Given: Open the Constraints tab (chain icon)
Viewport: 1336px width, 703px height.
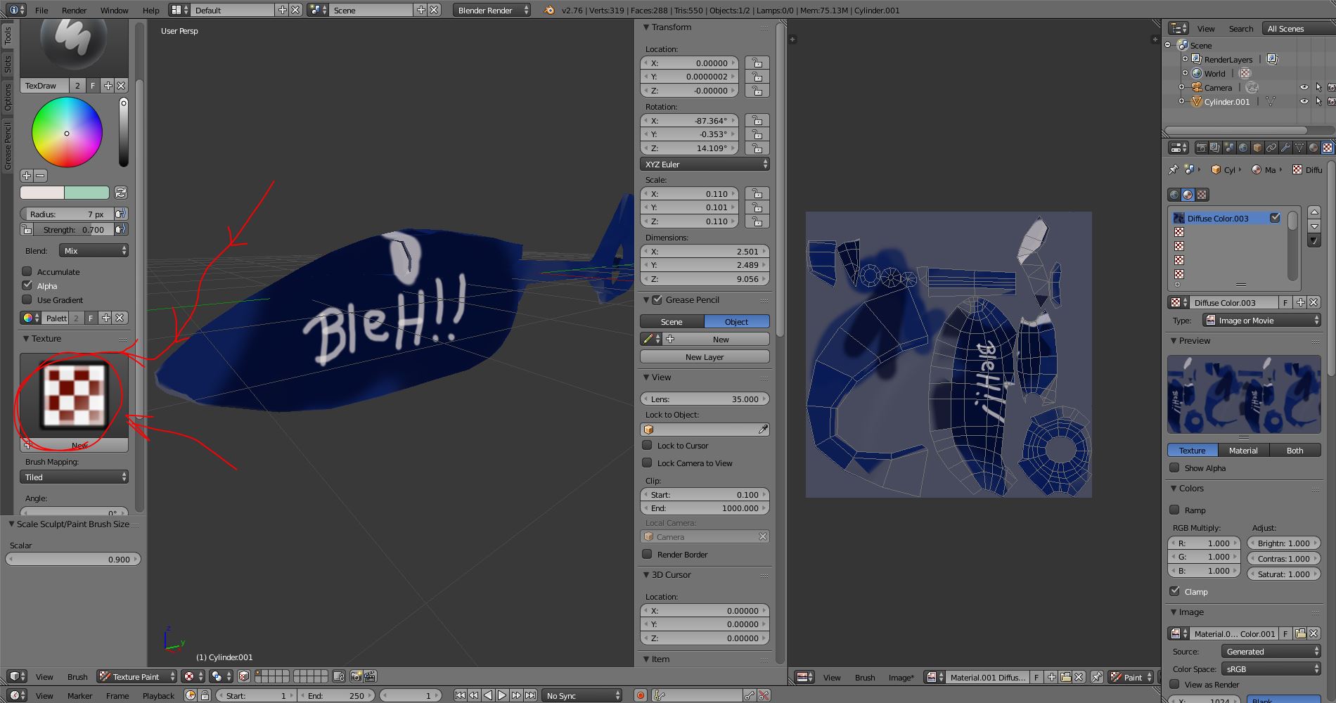Looking at the screenshot, I should tap(1271, 148).
